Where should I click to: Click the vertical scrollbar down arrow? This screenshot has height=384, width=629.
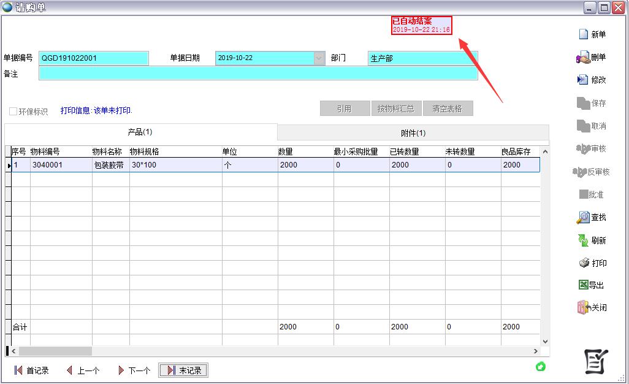[545, 341]
